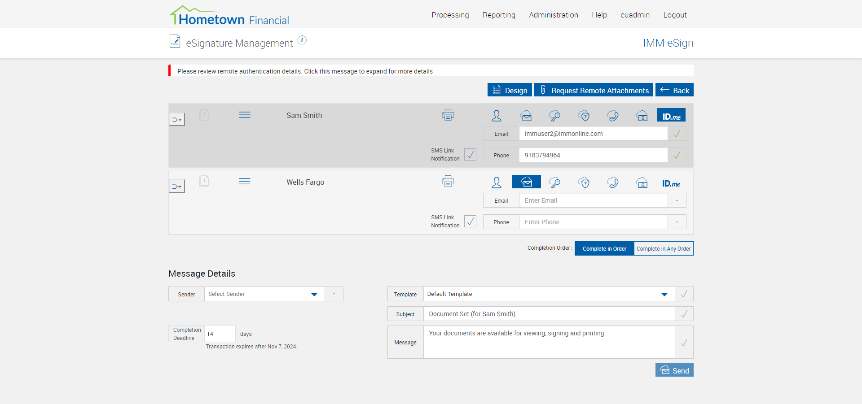Viewport: 862px width, 404px height.
Task: Choose in-person signer icon for Sam Smith
Action: click(x=497, y=116)
